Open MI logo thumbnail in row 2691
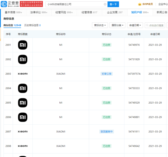168x157 pixels. click(x=23, y=45)
